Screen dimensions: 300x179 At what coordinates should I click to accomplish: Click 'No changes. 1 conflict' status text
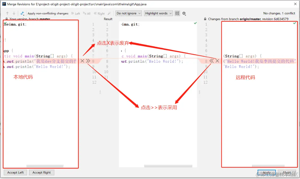click(x=279, y=13)
